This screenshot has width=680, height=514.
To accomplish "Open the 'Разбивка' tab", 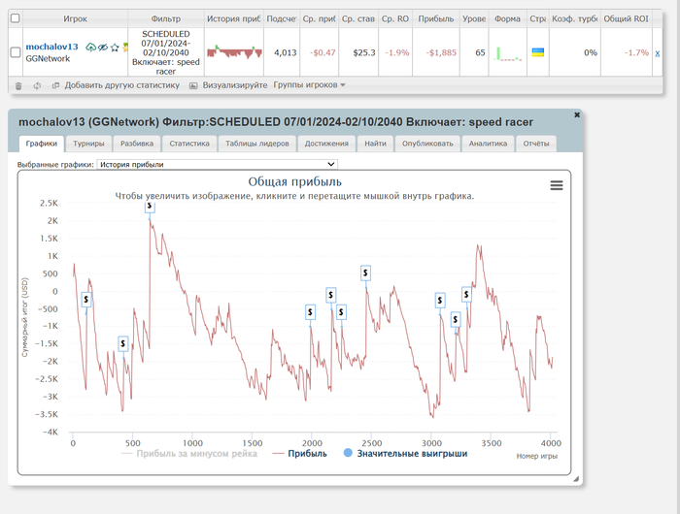I will coord(137,144).
